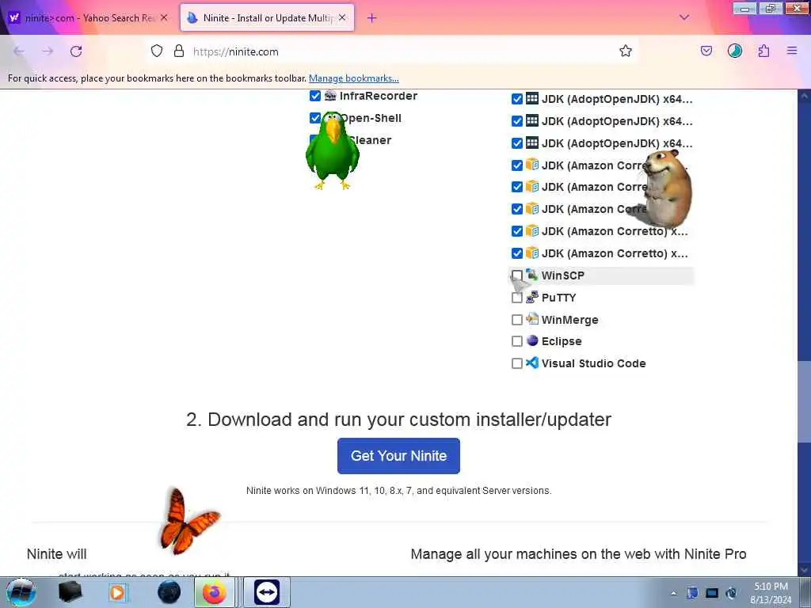
Task: Expand the list all tabs chevron
Action: click(684, 17)
